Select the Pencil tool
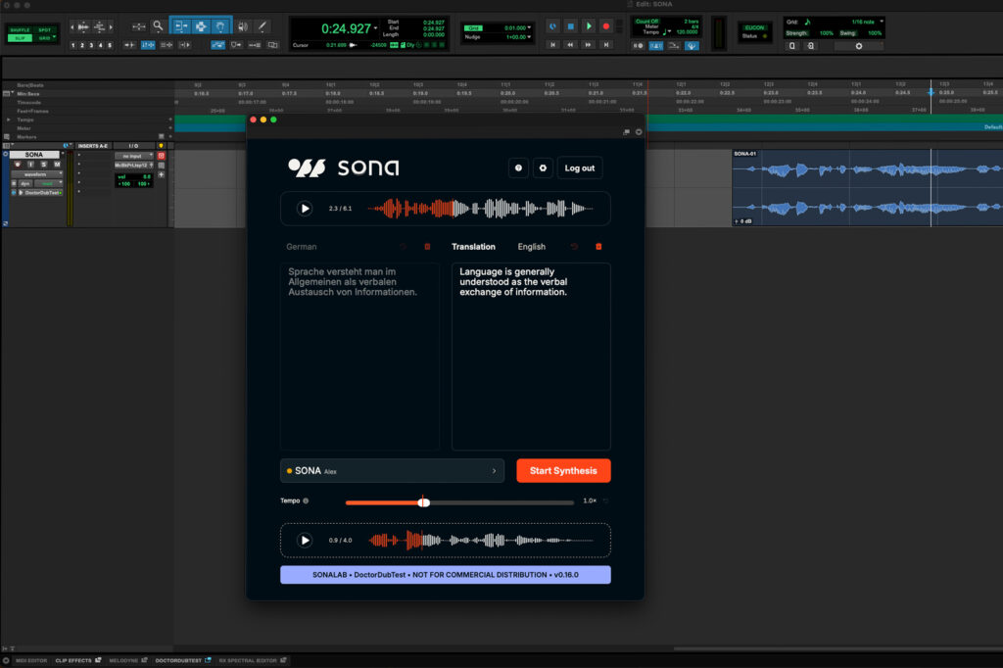The image size is (1003, 668). click(262, 26)
